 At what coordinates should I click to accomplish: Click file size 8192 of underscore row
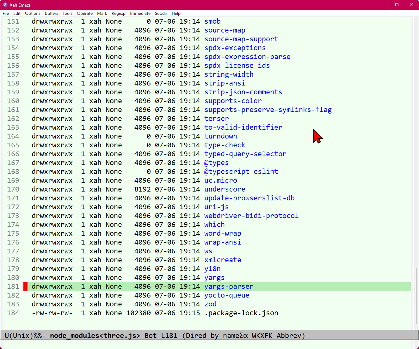(x=143, y=189)
